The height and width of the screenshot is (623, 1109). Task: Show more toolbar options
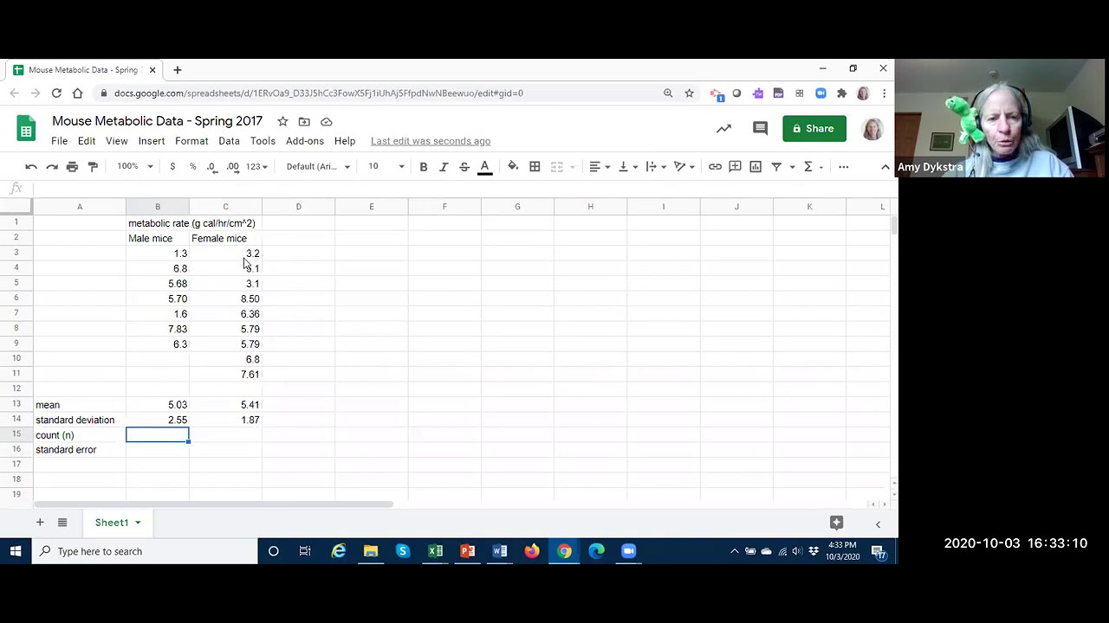(x=844, y=166)
